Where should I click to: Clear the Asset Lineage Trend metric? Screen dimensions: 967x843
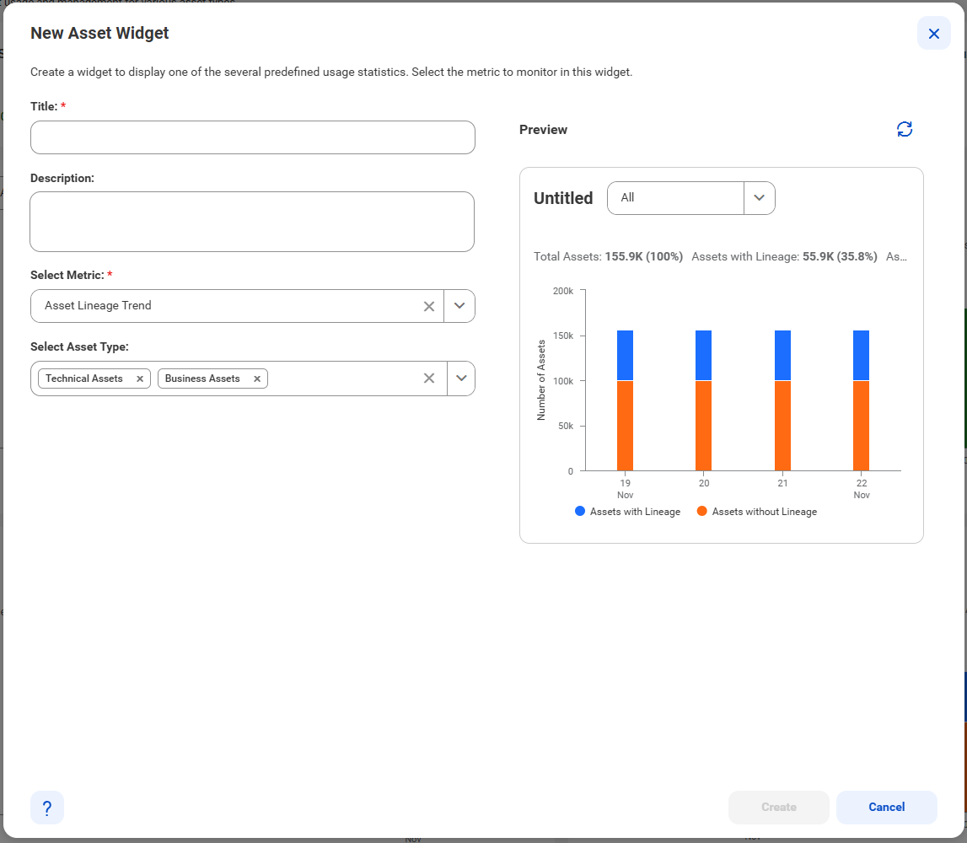pyautogui.click(x=429, y=306)
